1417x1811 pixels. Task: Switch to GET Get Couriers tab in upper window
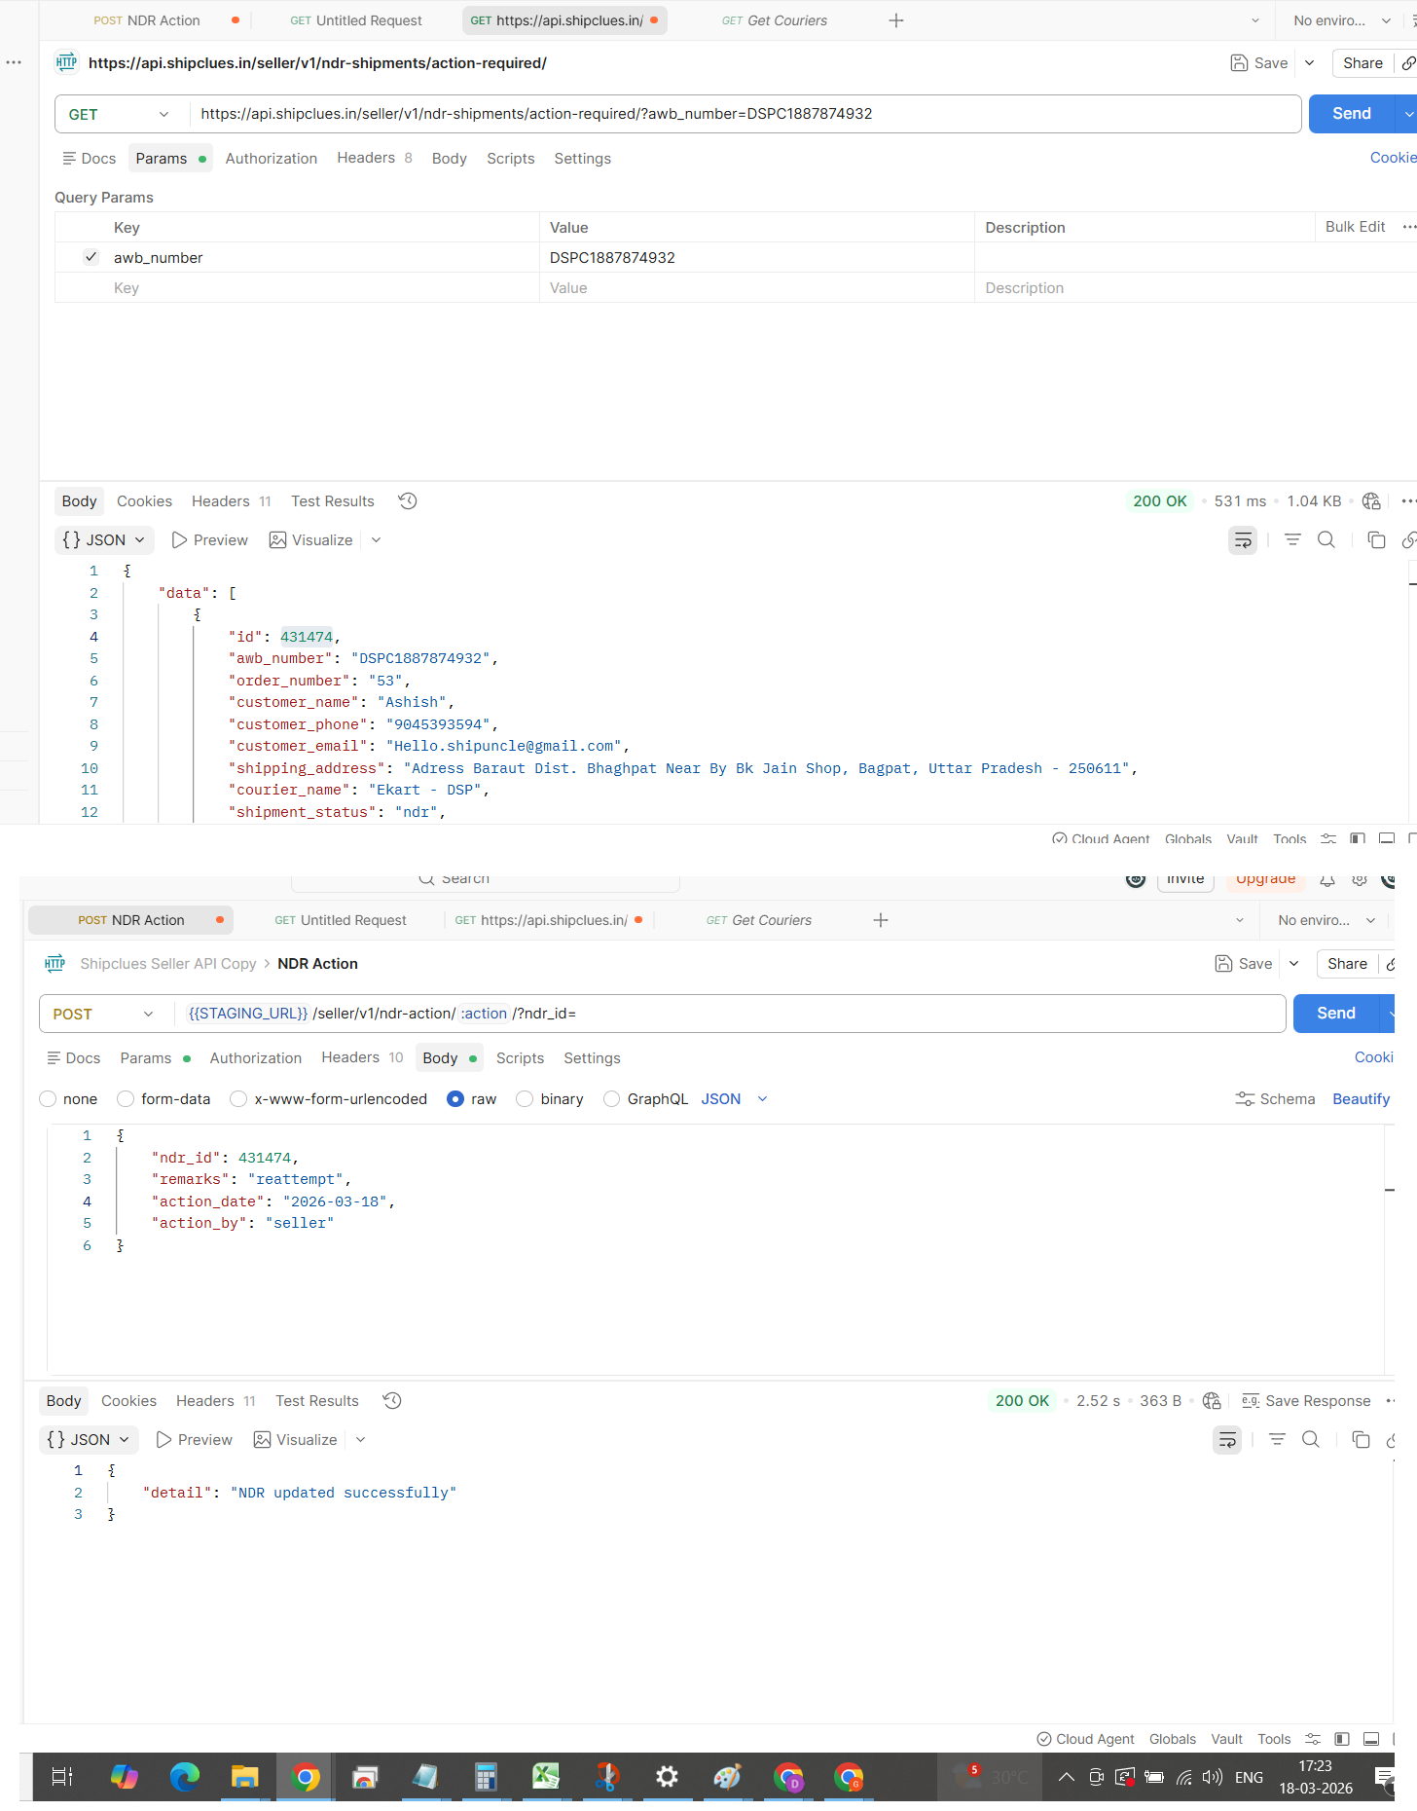coord(775,20)
